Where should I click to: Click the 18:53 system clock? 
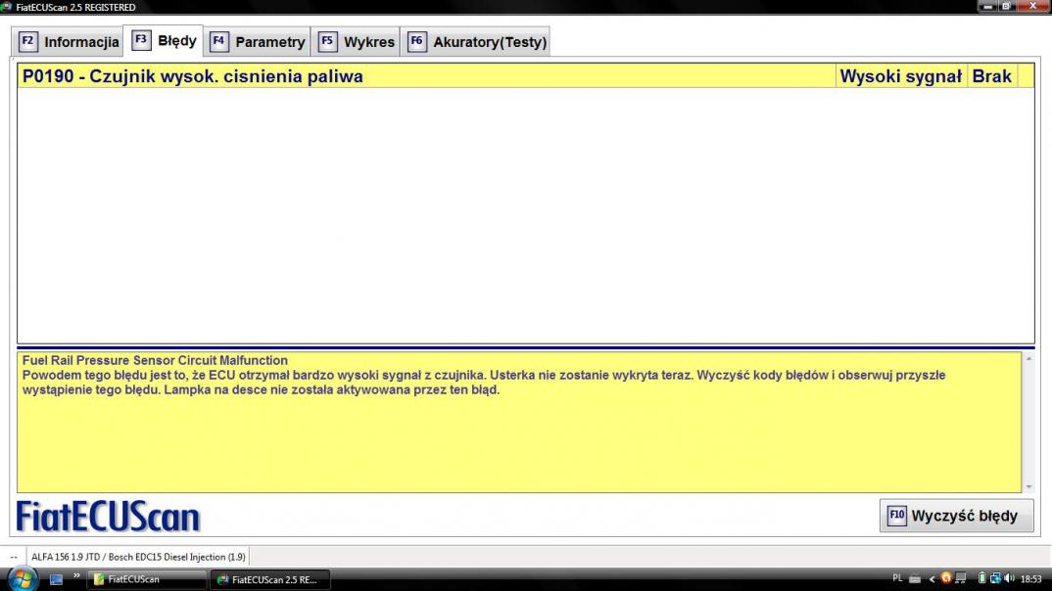click(1030, 579)
